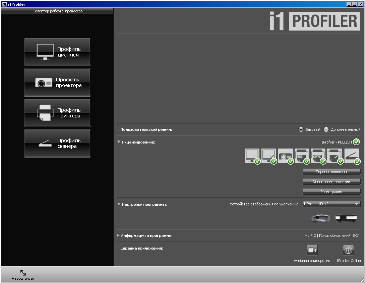Click the display profiling license icon
Image resolution: width=365 pixels, height=283 pixels.
click(x=252, y=156)
